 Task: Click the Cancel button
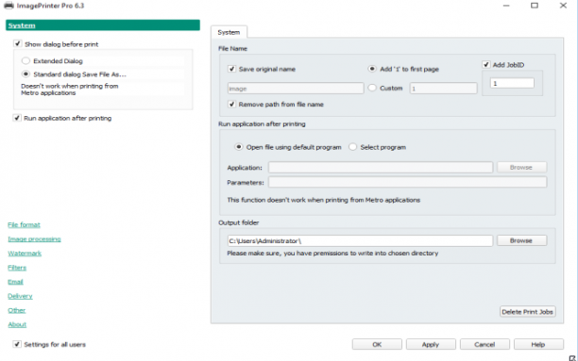point(484,344)
